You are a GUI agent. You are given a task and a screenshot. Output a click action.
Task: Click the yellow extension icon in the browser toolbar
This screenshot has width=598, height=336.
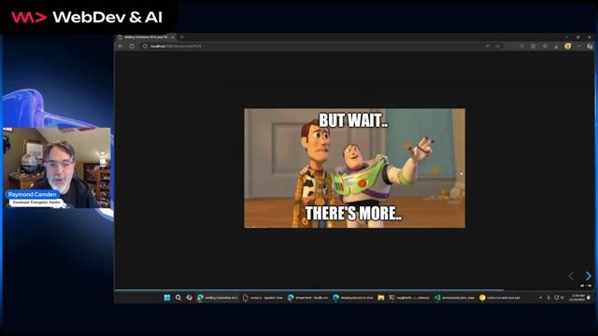[568, 46]
